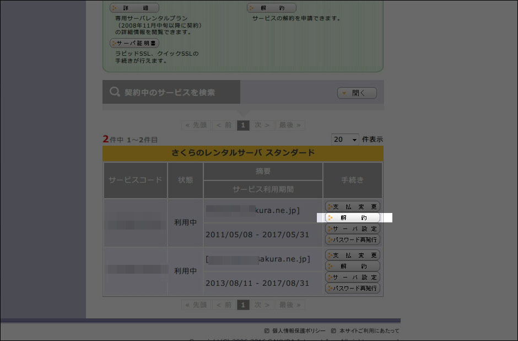Click the date range 2013/08/11 - 2017/08/31
The height and width of the screenshot is (341, 518).
tap(257, 284)
